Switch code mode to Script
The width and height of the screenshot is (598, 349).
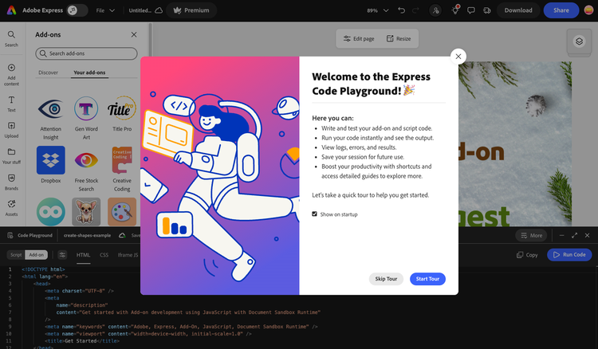point(16,255)
